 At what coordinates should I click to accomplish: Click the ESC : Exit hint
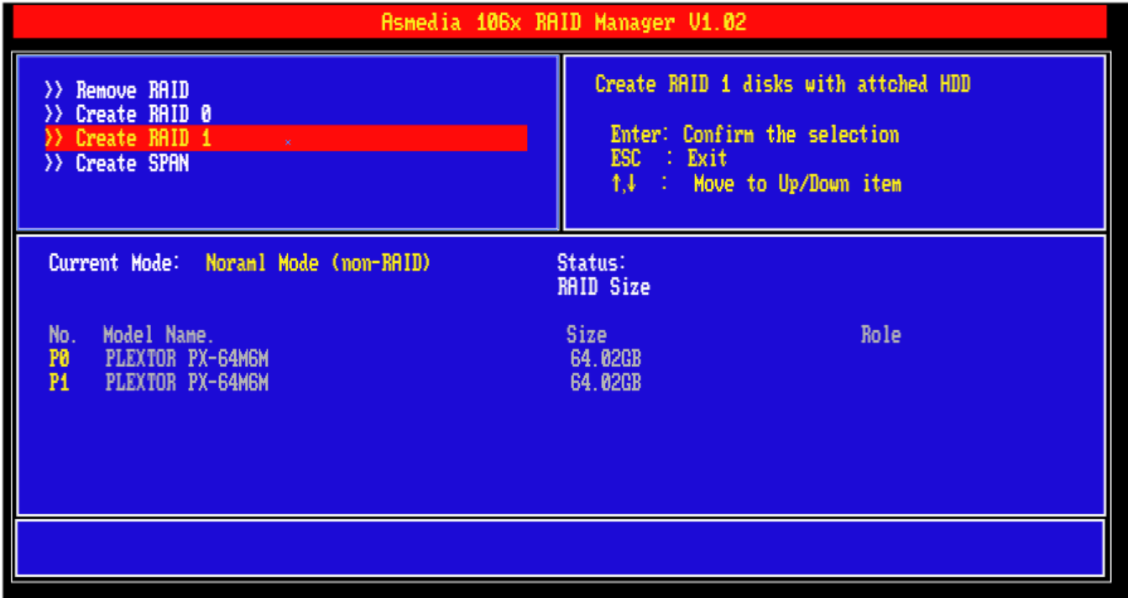click(x=669, y=159)
